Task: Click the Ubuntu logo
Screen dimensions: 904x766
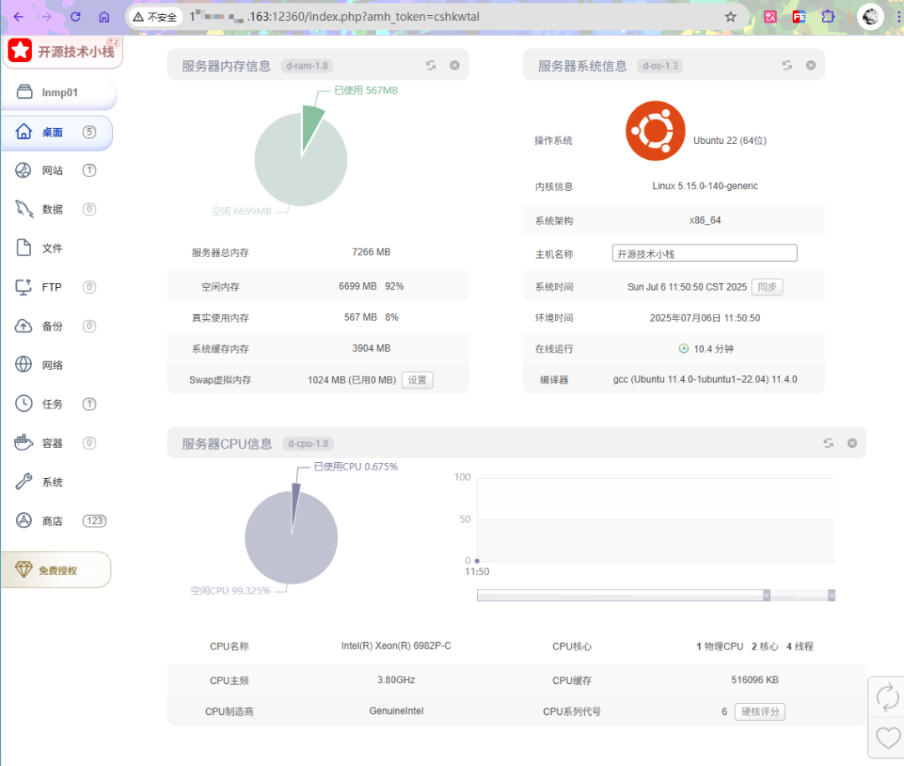Action: [x=655, y=131]
